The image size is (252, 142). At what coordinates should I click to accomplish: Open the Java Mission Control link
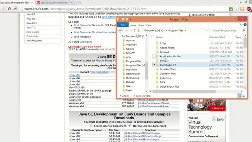tap(203, 15)
